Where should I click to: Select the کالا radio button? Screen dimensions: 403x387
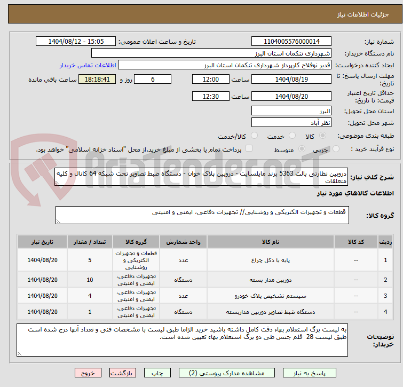322,135
